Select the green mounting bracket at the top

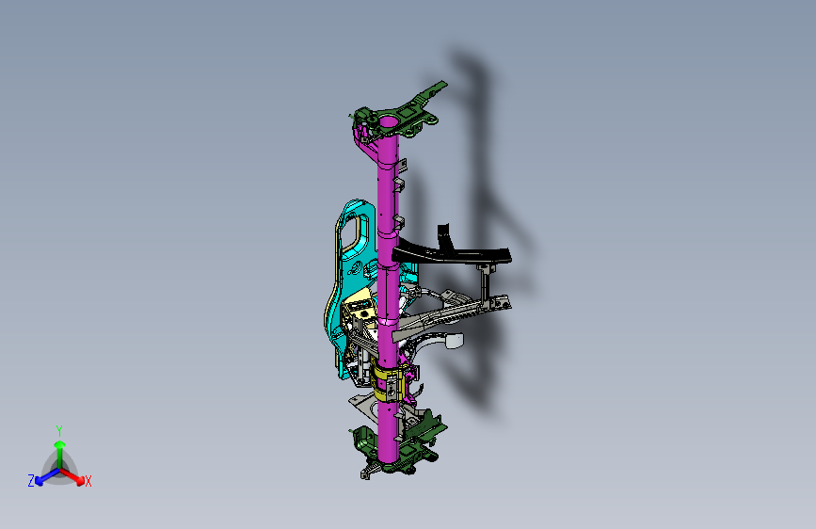399,112
